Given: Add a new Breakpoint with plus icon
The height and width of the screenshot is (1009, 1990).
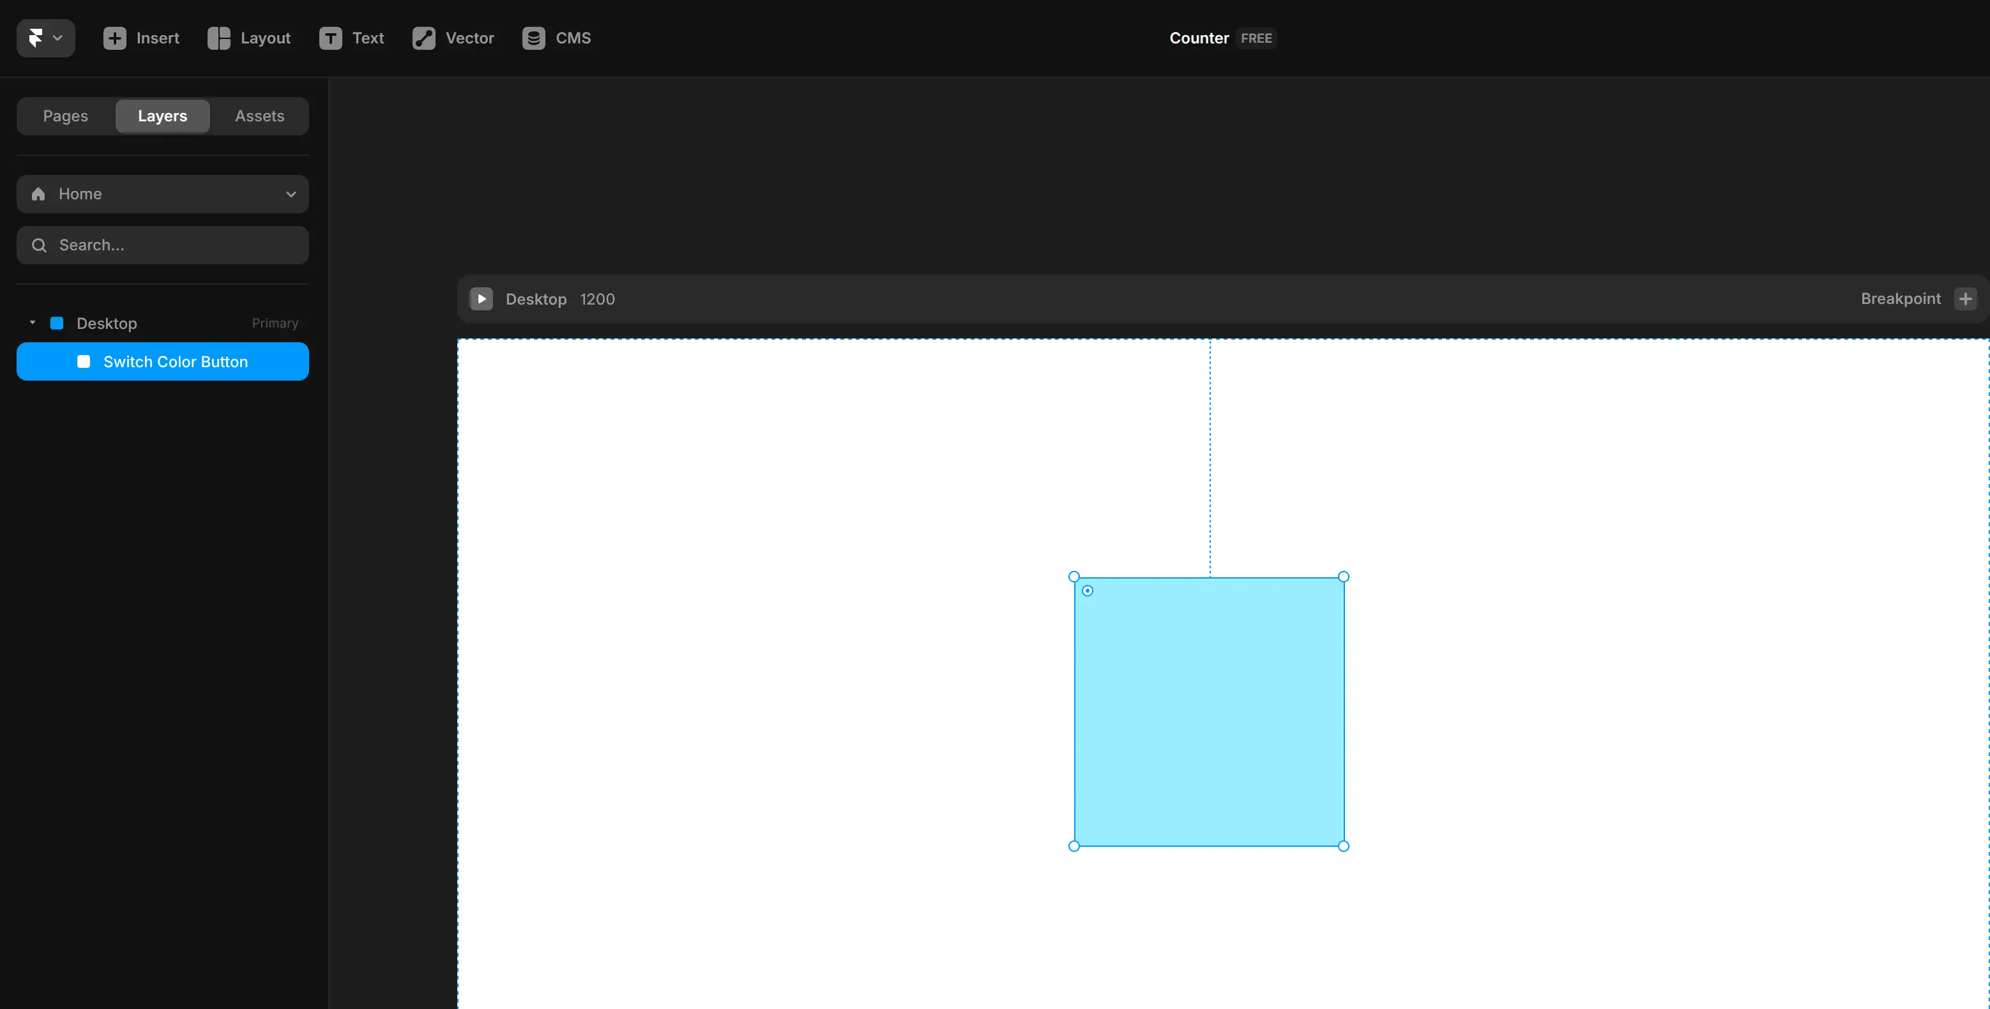Looking at the screenshot, I should click(1965, 299).
